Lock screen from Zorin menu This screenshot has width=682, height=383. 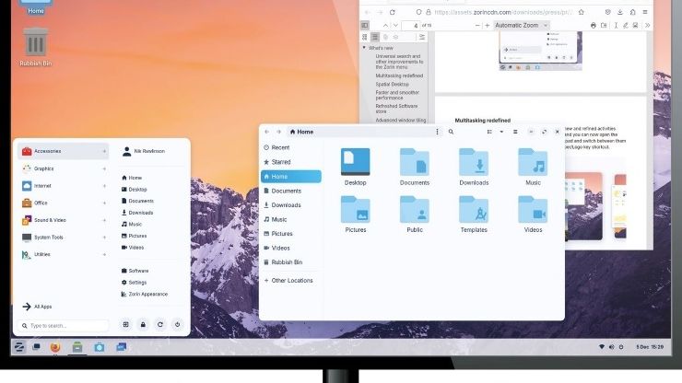143,324
